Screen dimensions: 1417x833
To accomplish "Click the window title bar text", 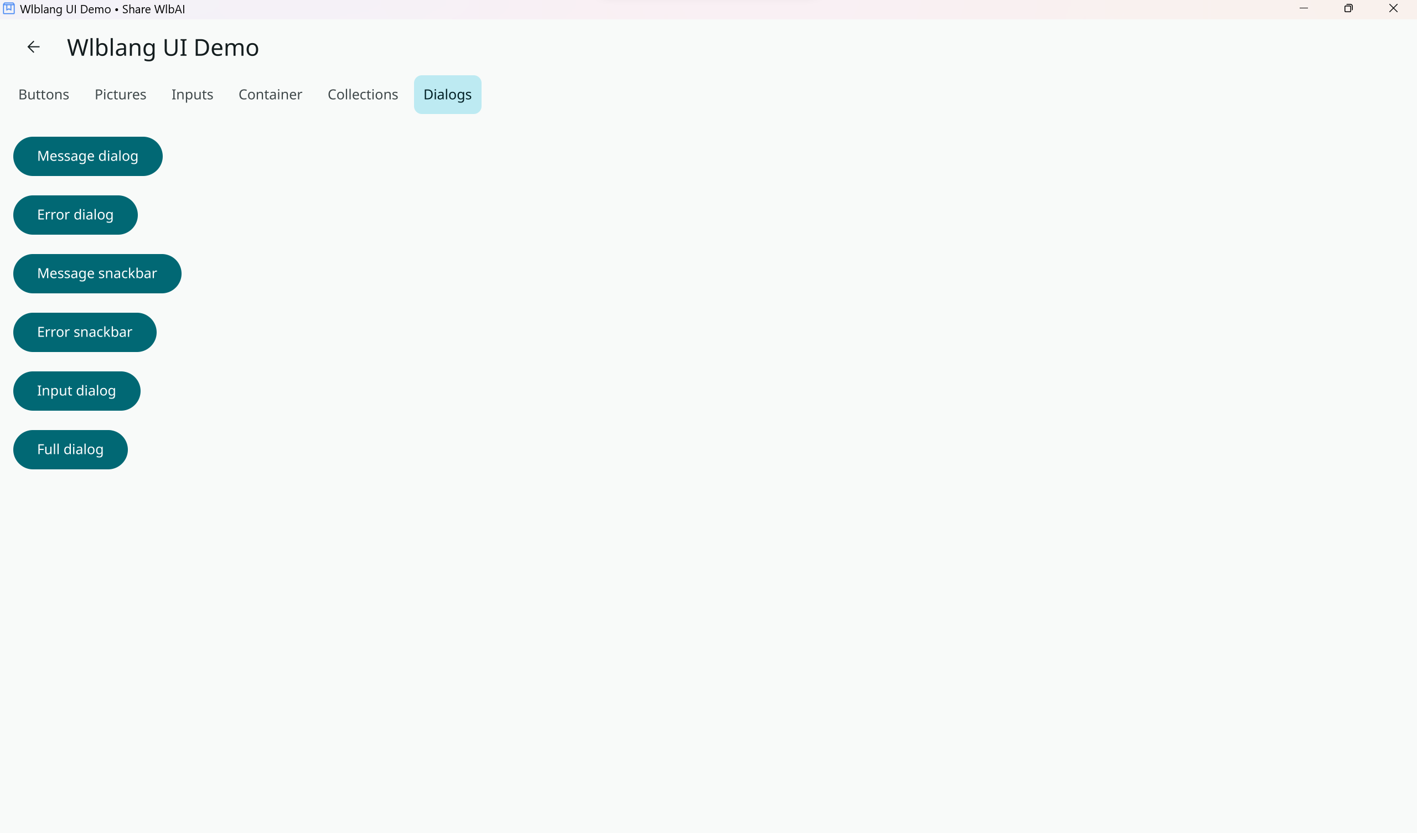I will click(102, 9).
